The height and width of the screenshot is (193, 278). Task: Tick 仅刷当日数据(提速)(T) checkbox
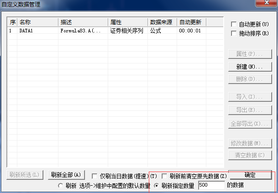pos(94,176)
